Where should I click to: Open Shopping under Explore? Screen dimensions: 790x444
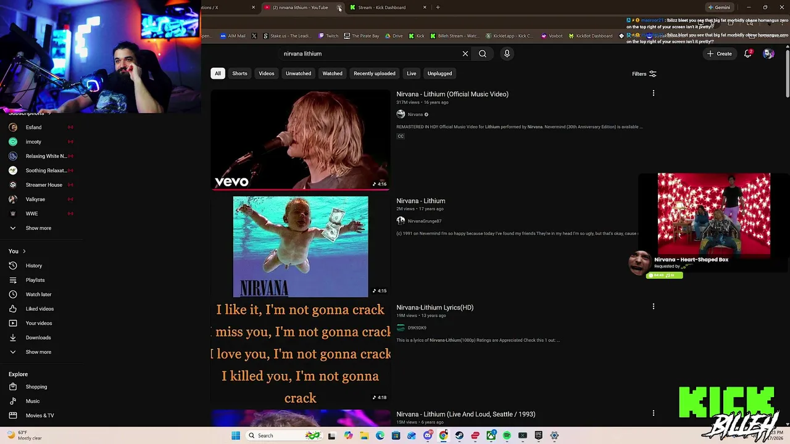36,387
